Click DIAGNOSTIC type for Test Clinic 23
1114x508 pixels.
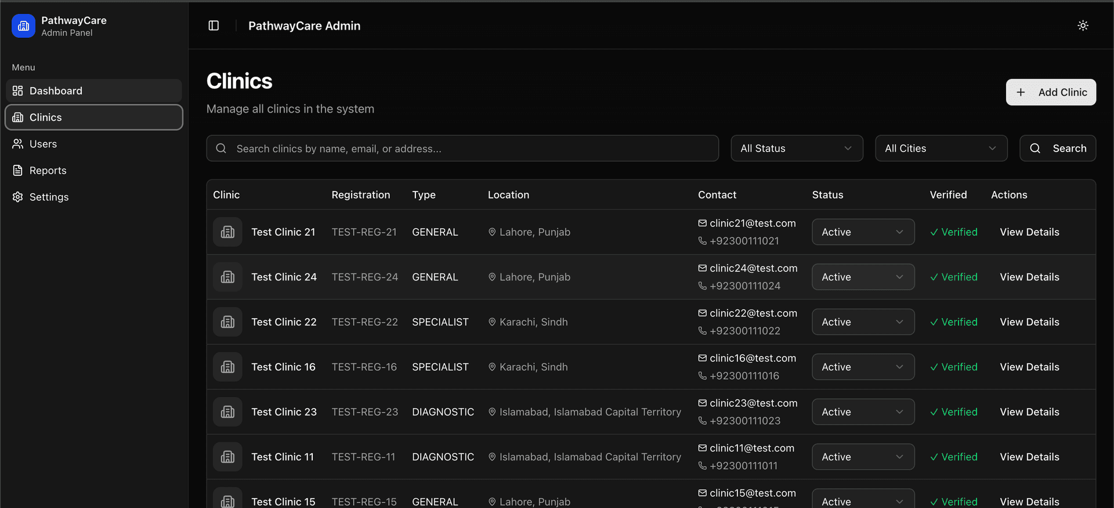click(443, 412)
